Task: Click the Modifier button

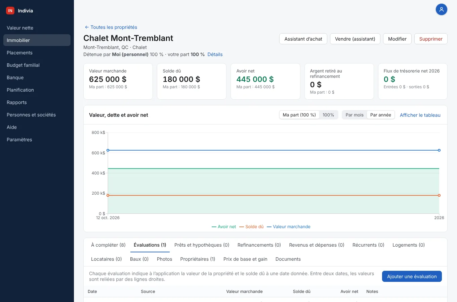Action: (x=397, y=39)
